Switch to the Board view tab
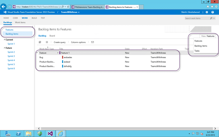 pyautogui.click(x=52, y=36)
